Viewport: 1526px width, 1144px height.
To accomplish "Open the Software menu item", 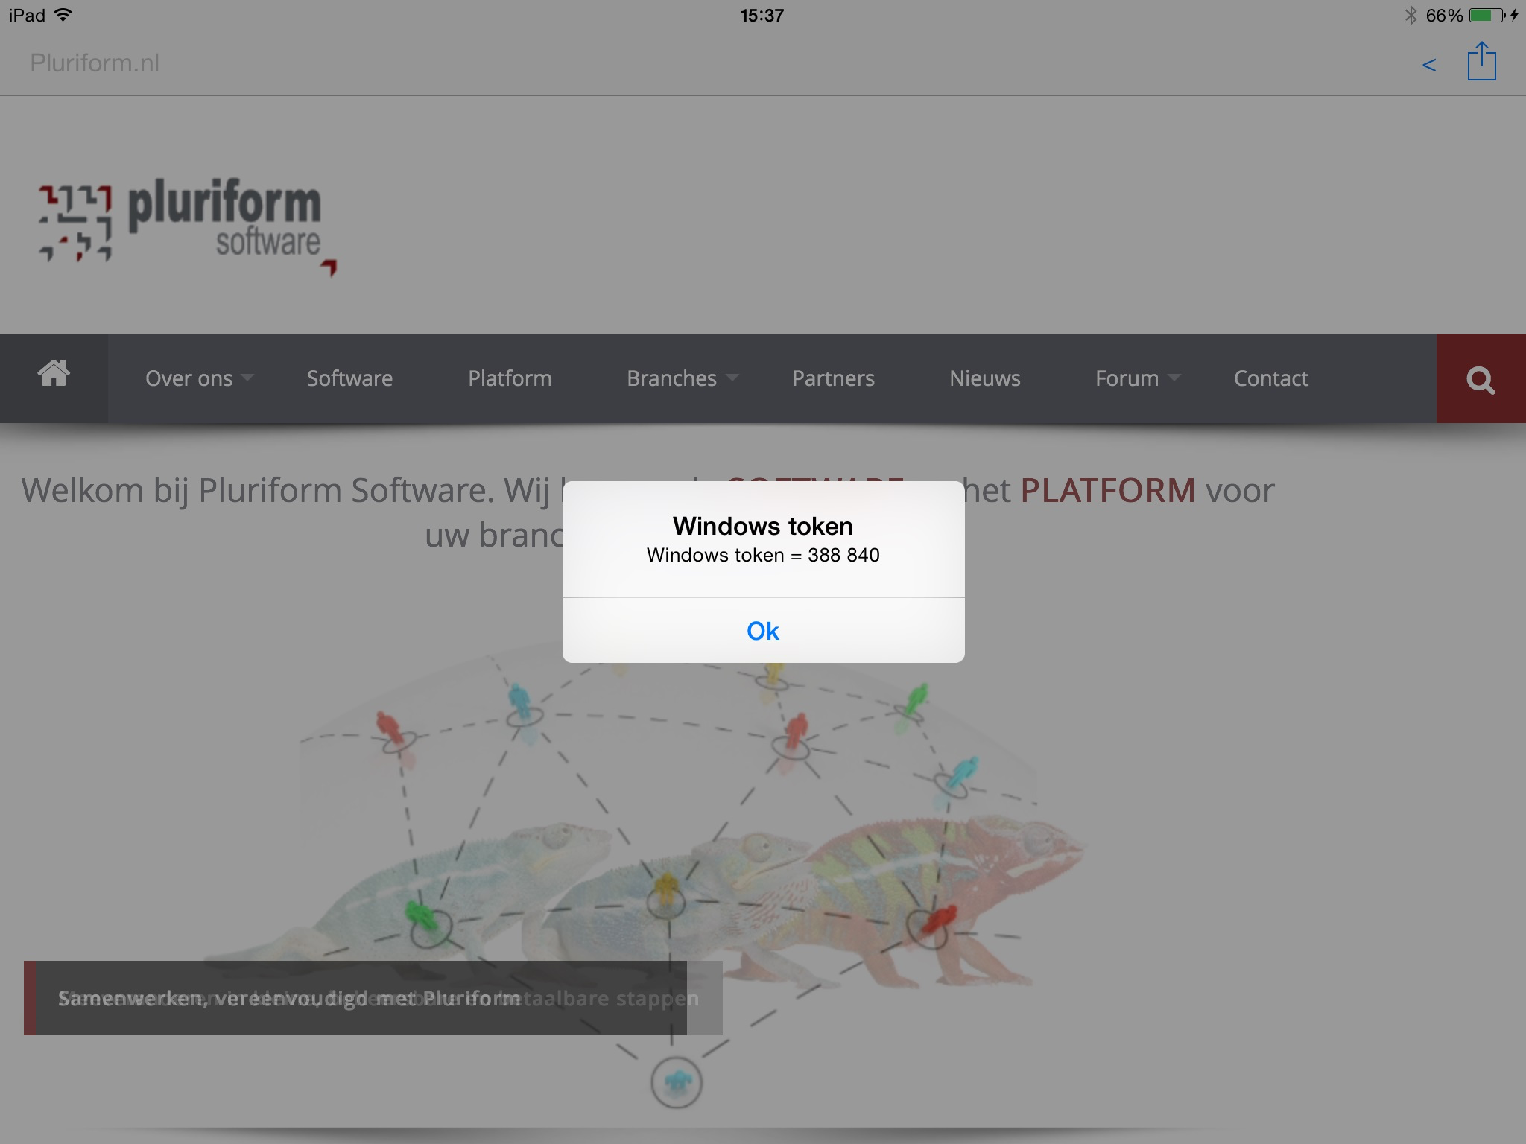I will (349, 378).
